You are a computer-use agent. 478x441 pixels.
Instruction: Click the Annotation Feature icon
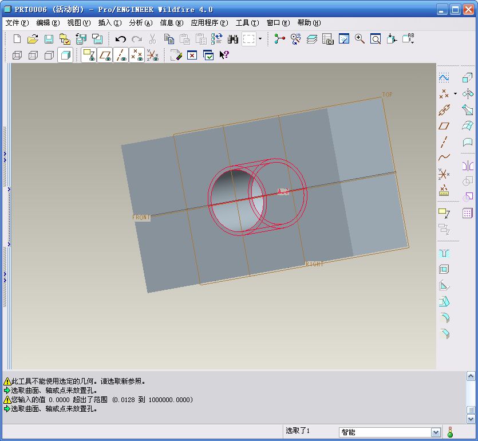[x=444, y=213]
